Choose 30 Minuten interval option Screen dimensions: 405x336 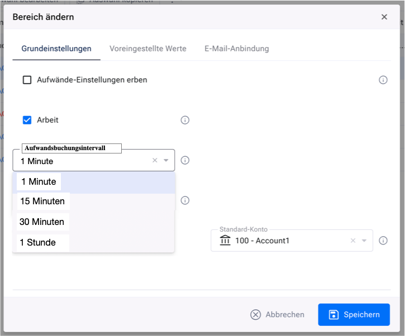(x=42, y=222)
